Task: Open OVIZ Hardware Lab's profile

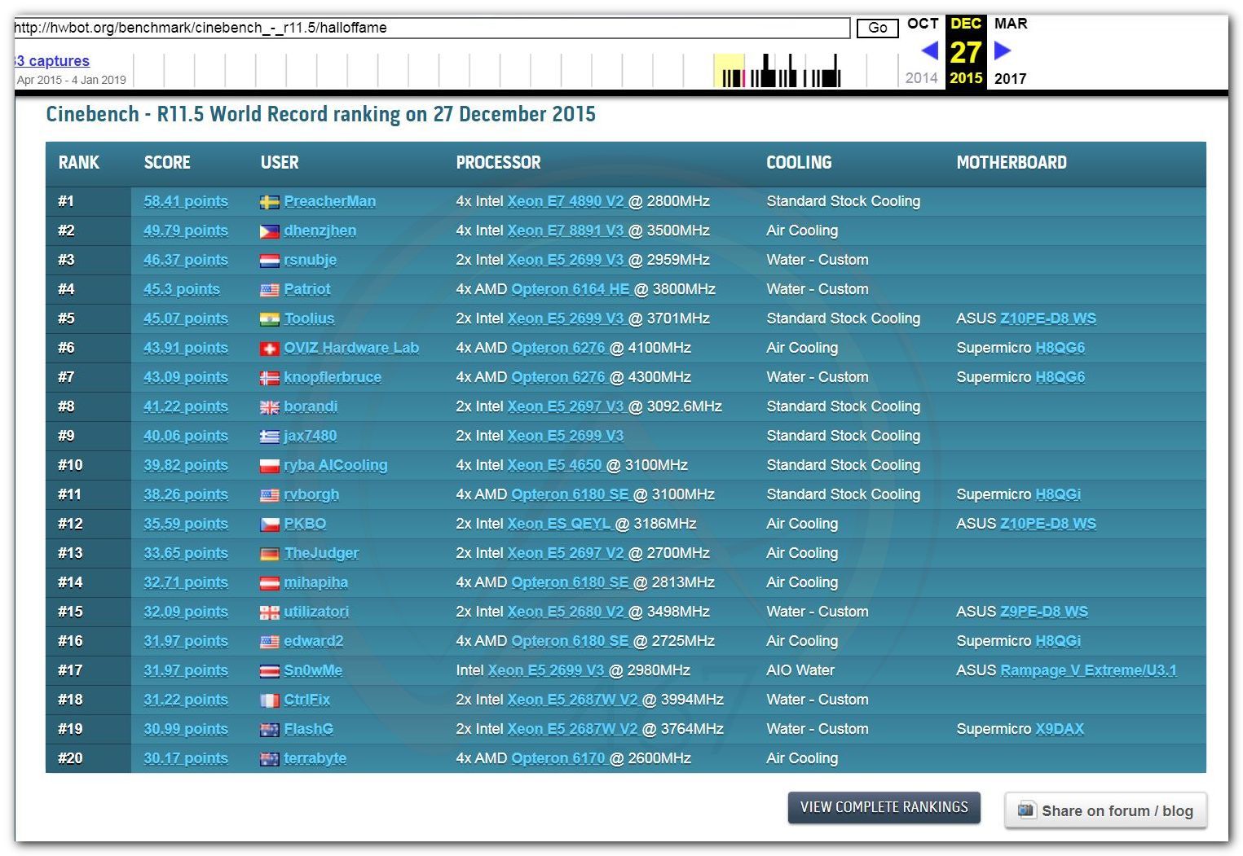Action: pyautogui.click(x=351, y=349)
